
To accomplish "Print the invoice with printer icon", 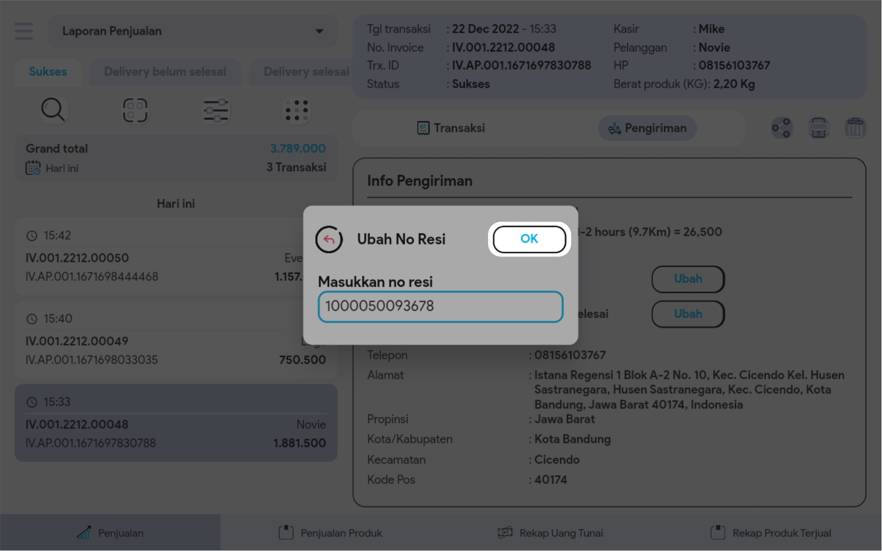I will [818, 128].
